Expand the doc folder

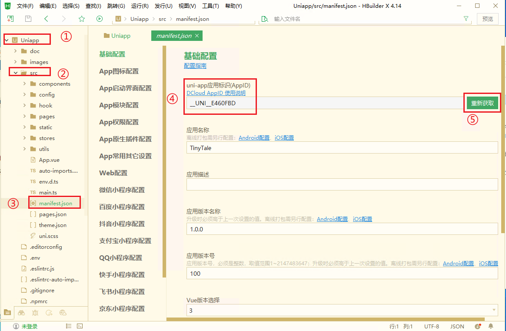tap(15, 51)
